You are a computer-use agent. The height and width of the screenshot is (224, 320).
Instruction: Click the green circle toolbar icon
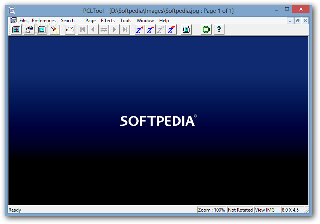(x=206, y=30)
